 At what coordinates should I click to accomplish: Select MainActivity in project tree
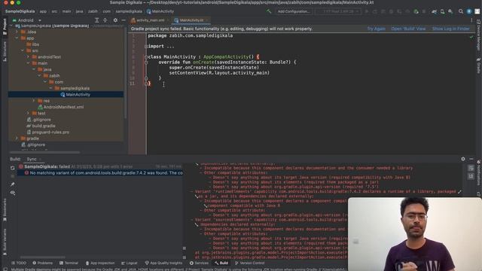tap(75, 95)
